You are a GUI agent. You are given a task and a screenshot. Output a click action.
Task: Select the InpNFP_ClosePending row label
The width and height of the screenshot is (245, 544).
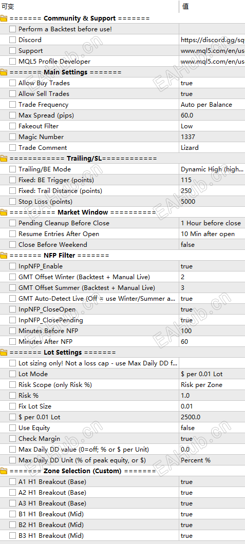pos(51,320)
